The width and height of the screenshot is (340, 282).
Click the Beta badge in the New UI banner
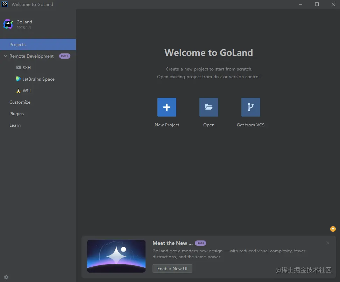point(200,243)
